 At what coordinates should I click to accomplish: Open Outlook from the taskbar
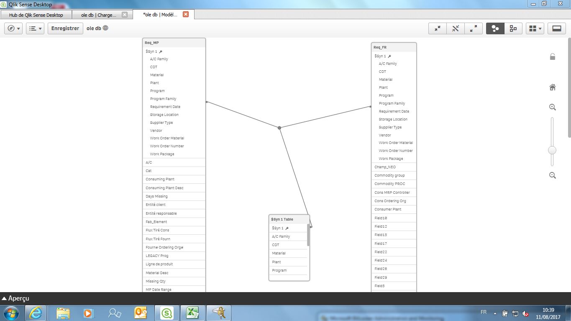(x=140, y=313)
